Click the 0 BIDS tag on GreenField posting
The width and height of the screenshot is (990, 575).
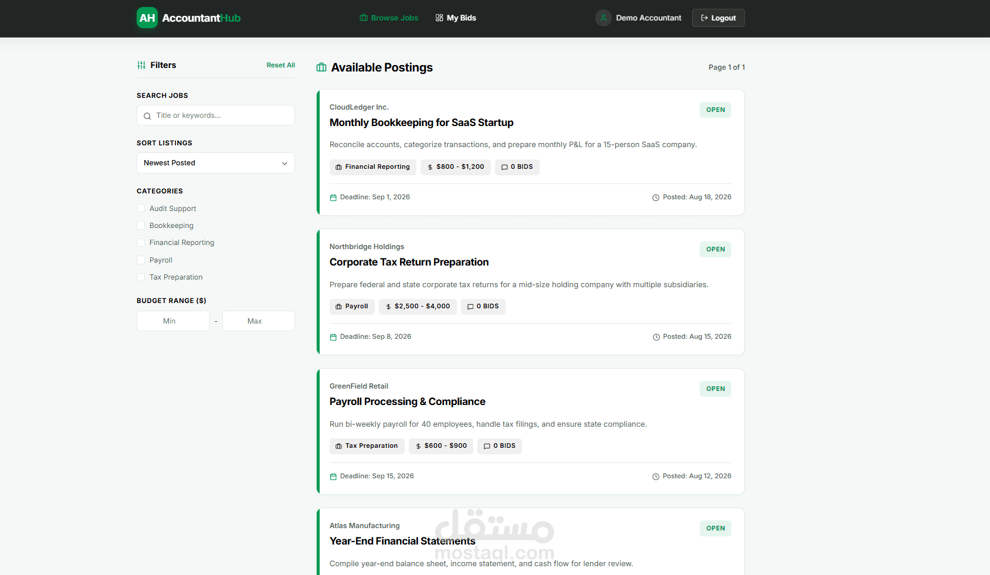[x=500, y=446]
